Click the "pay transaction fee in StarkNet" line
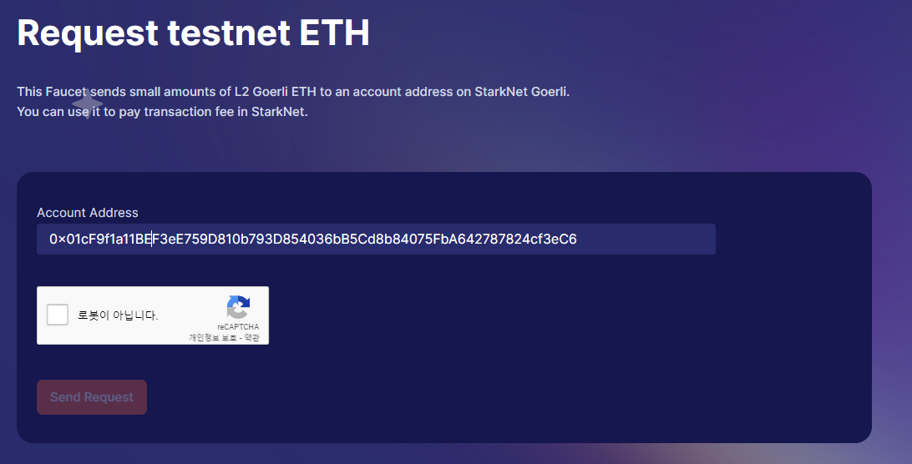This screenshot has height=464, width=912. [x=213, y=112]
